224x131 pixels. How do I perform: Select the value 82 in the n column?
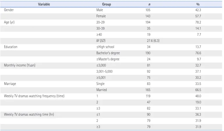tap(148, 108)
